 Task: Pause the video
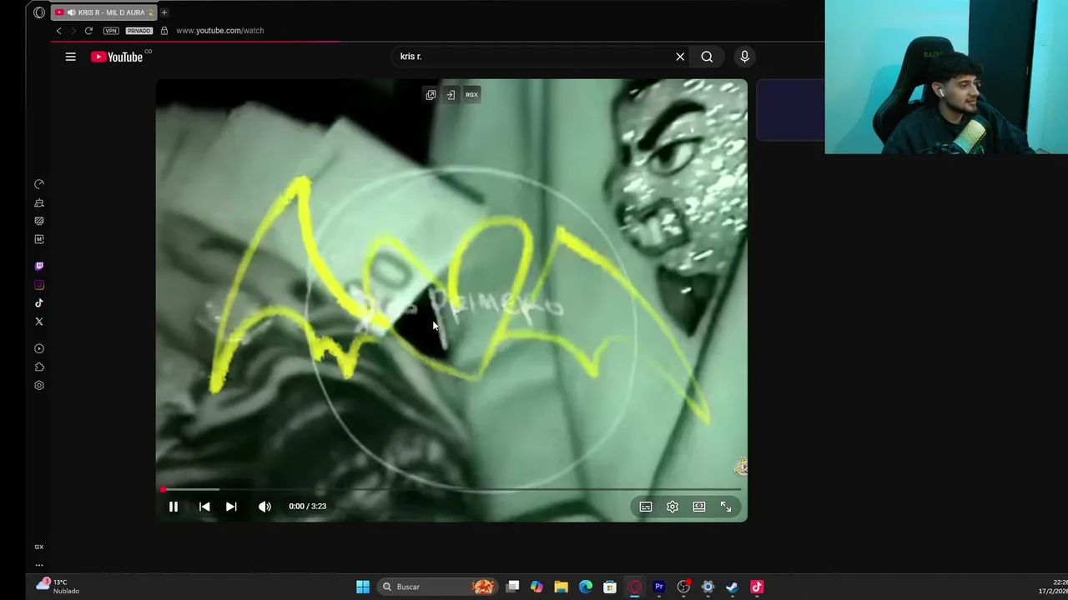[174, 507]
